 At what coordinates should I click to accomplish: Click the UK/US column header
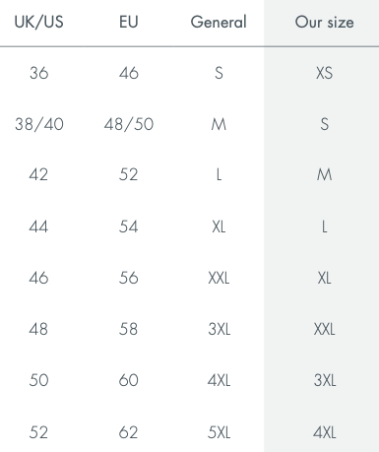(x=38, y=23)
